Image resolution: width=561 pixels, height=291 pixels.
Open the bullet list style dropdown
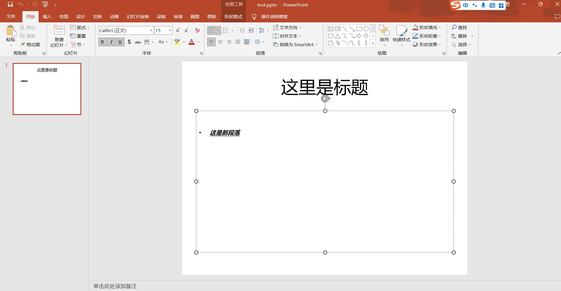point(218,30)
